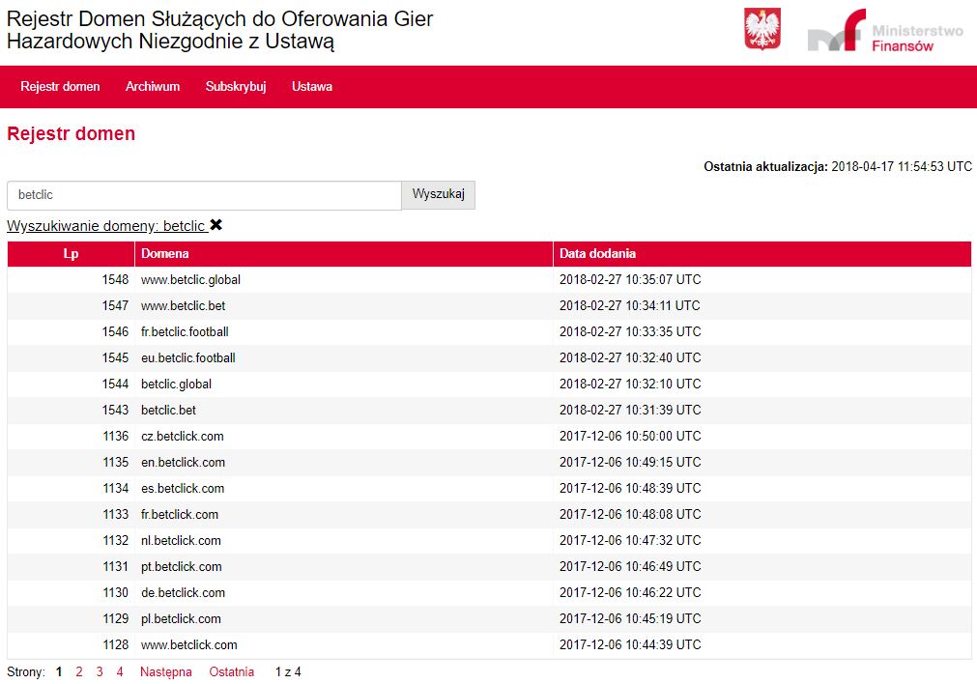Click row number 1545

click(x=115, y=358)
